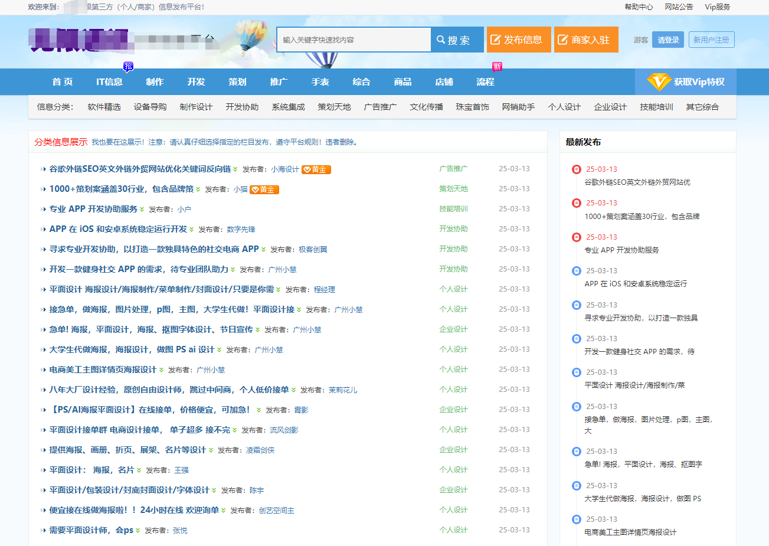Click the 黄金 badge next to 小海设计
The height and width of the screenshot is (546, 769).
pos(316,168)
